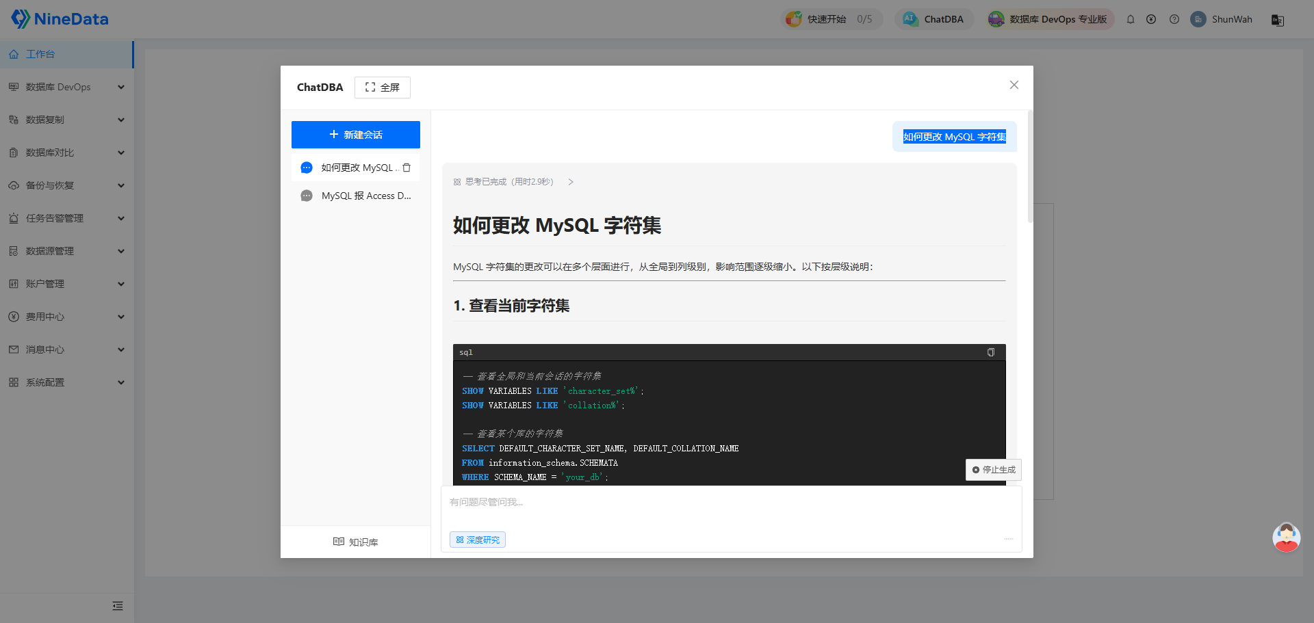This screenshot has height=623, width=1314.
Task: Expand the 数据复制 sidebar menu
Action: click(x=66, y=120)
